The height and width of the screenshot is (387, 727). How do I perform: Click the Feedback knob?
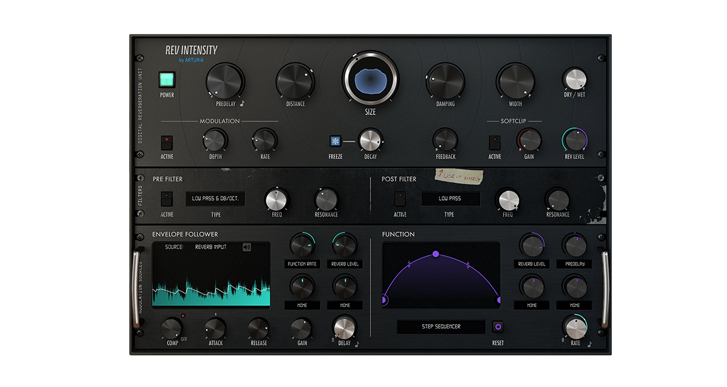445,140
